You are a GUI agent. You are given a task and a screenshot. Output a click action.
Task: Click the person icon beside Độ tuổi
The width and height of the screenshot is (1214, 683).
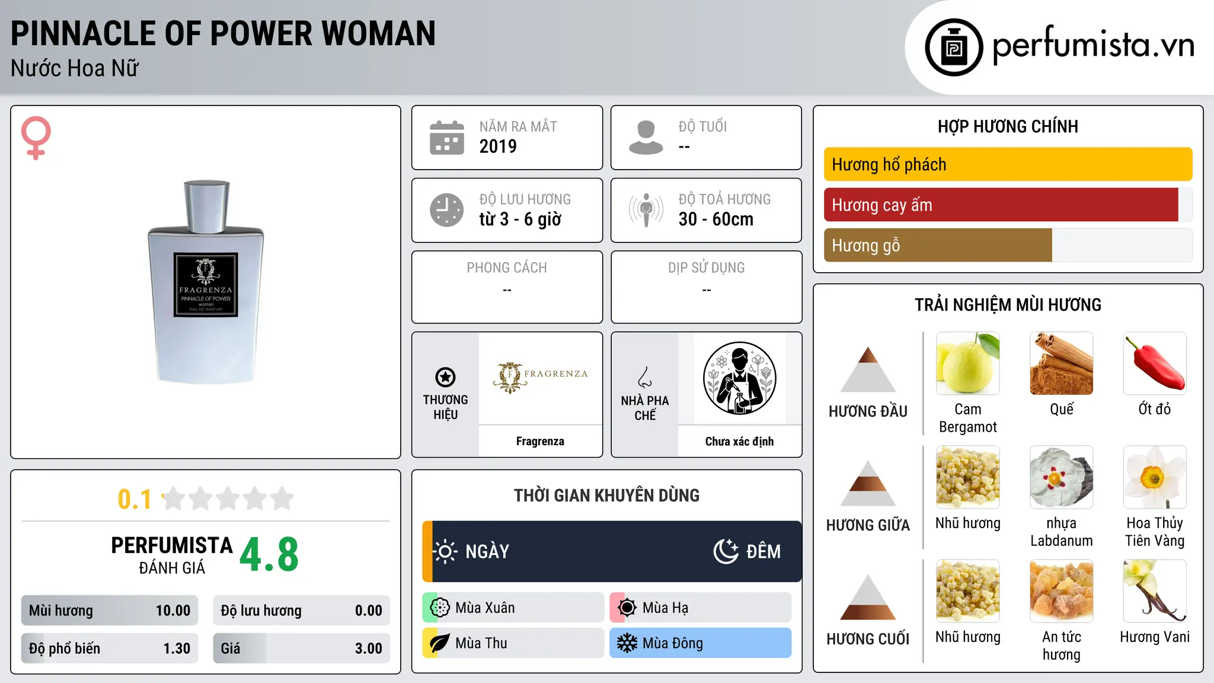pos(646,138)
